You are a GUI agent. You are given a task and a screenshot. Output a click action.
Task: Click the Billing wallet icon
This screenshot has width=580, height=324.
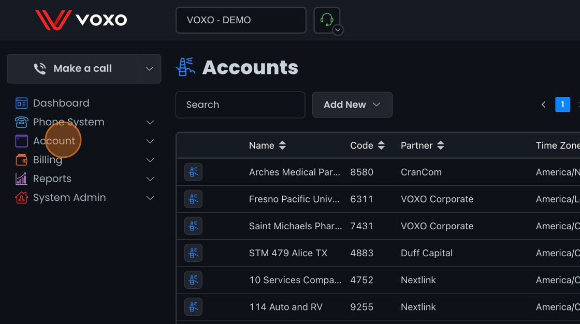click(21, 160)
